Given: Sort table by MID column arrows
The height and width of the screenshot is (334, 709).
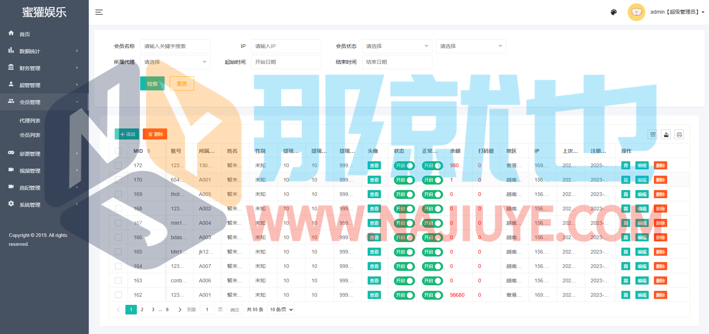Looking at the screenshot, I should (x=149, y=151).
